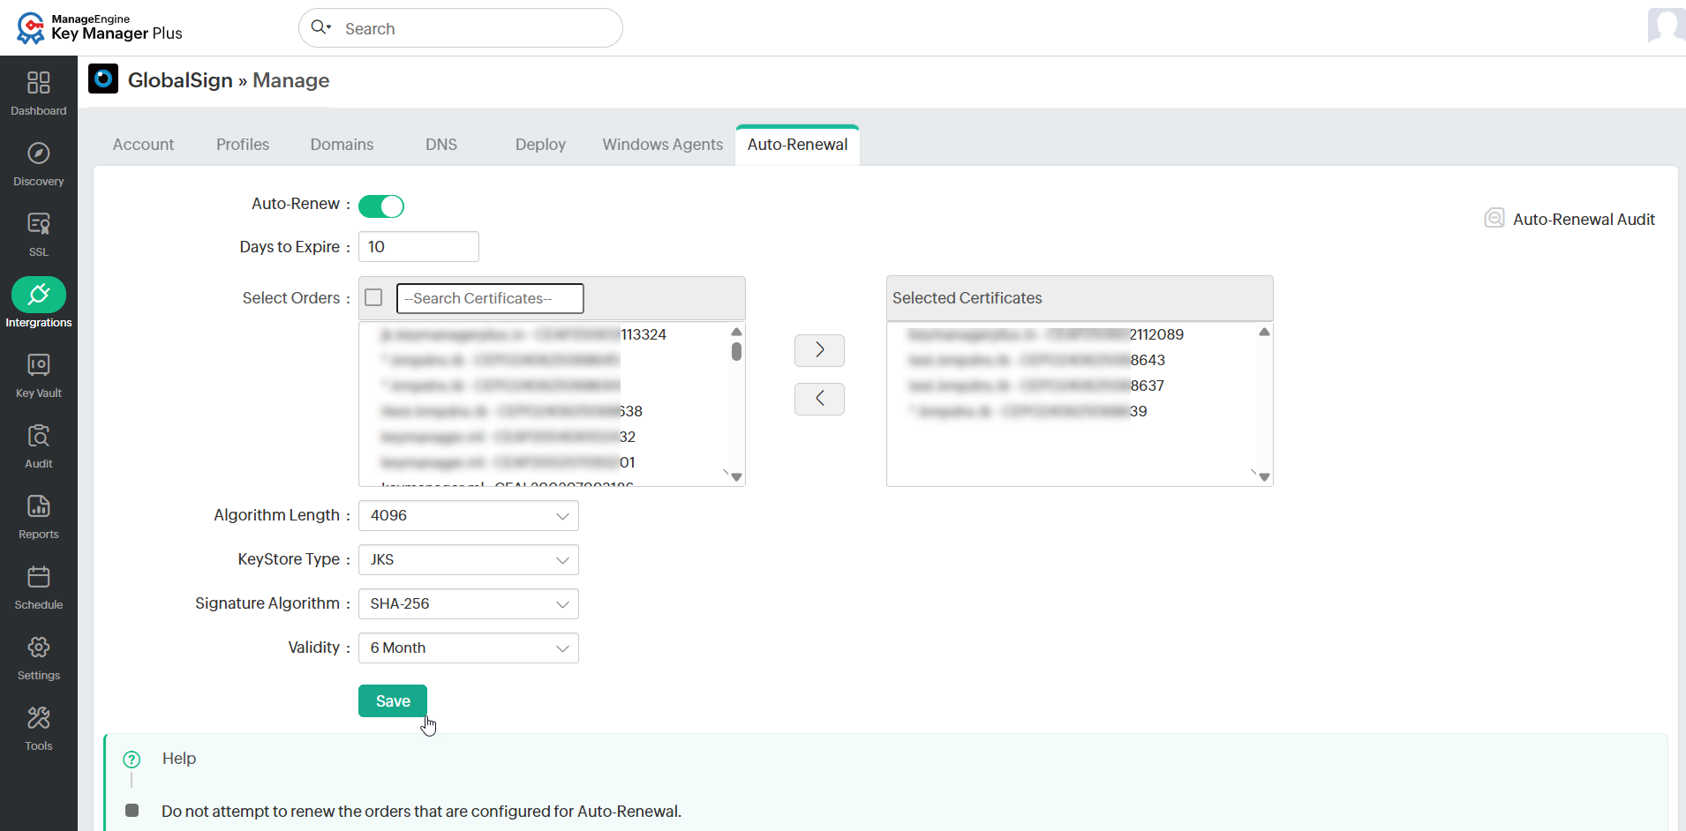Open the Schedule sidebar section

point(39,587)
